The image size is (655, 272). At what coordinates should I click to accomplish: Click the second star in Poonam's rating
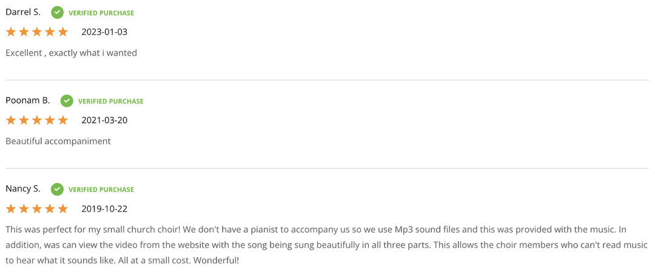(x=24, y=120)
